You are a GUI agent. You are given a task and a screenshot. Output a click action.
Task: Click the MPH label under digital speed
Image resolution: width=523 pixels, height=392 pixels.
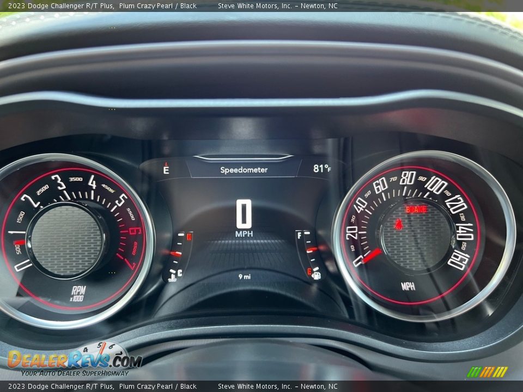pos(244,234)
